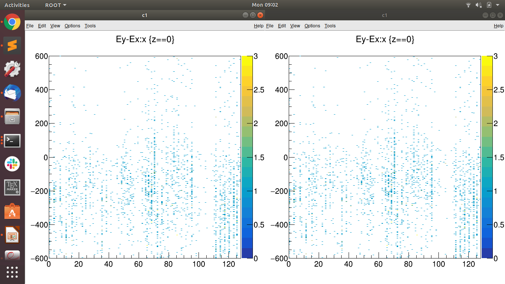Image resolution: width=505 pixels, height=284 pixels.
Task: Click the 1.5 palette label in right plot
Action: (499, 158)
